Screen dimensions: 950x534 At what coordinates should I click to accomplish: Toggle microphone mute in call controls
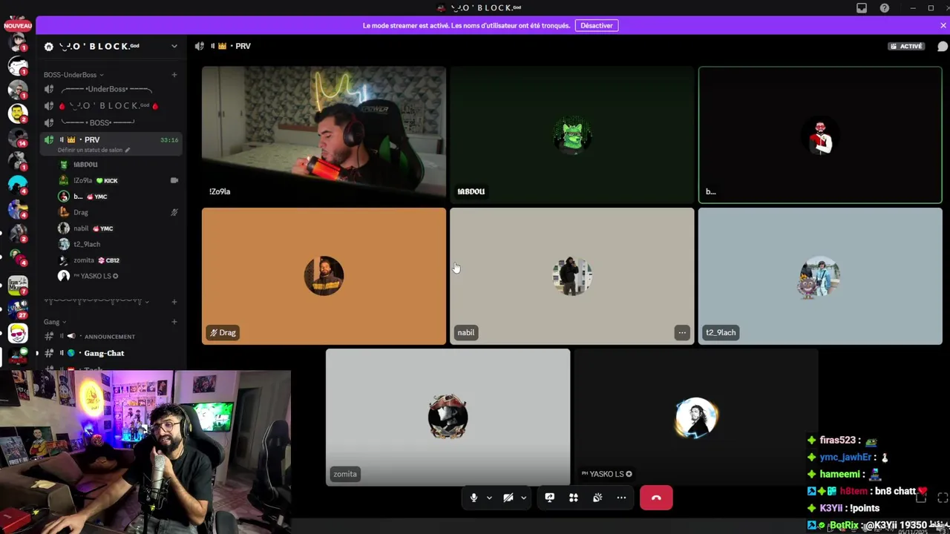474,498
